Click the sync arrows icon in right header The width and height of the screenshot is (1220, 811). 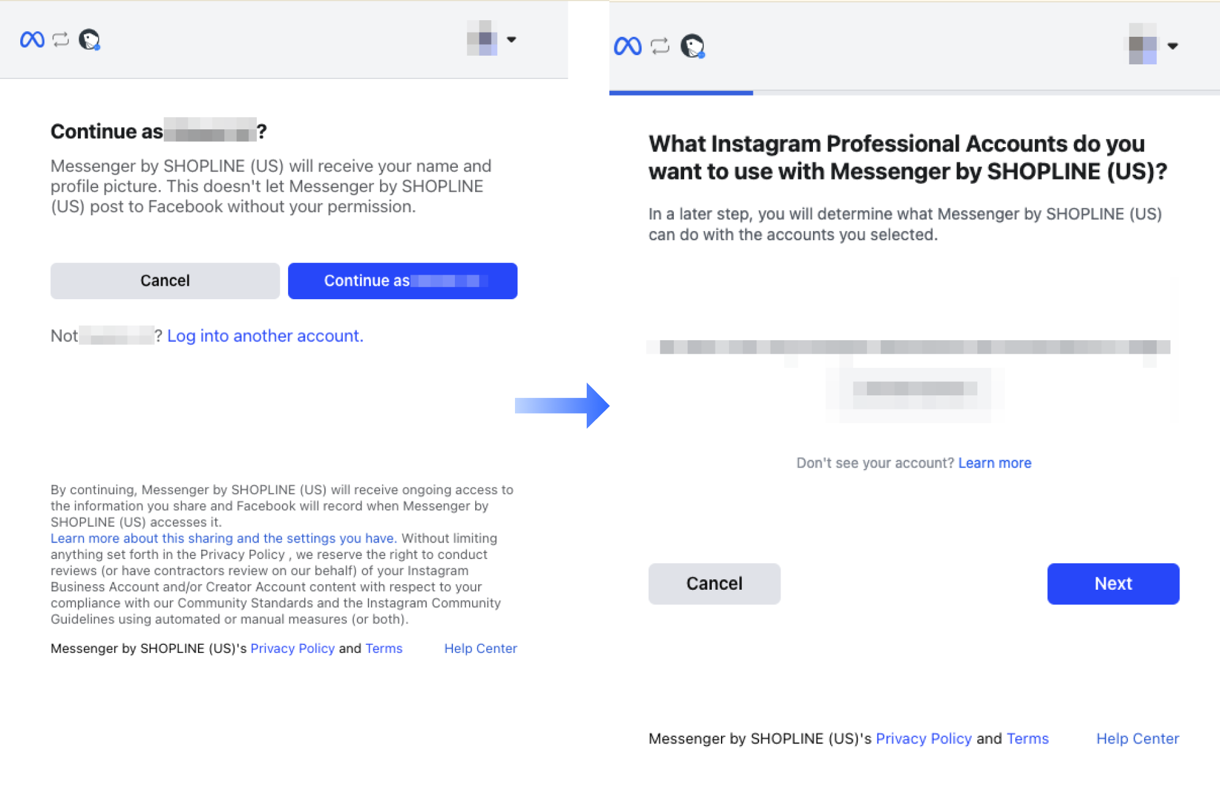(x=660, y=46)
